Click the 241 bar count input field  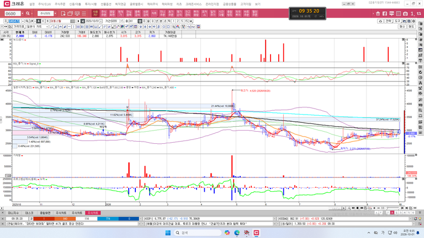pyautogui.click(x=132, y=21)
